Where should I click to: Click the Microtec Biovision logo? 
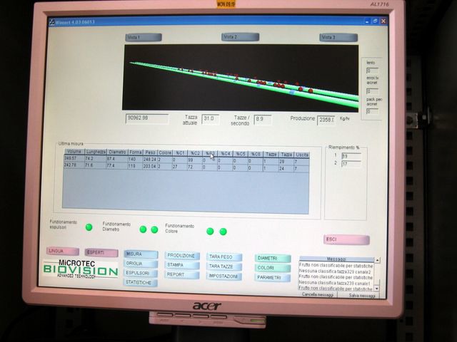79,269
